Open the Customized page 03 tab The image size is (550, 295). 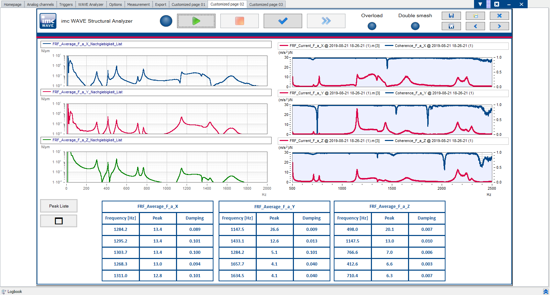(266, 4)
